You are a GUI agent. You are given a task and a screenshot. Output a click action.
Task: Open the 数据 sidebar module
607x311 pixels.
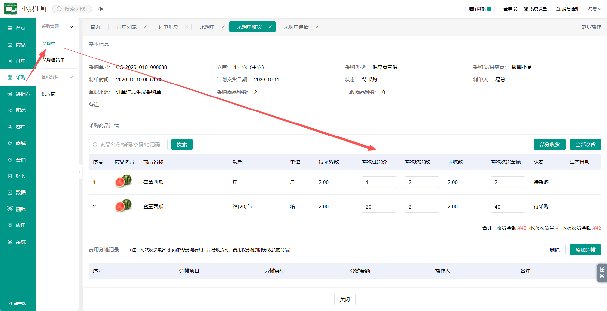click(18, 192)
